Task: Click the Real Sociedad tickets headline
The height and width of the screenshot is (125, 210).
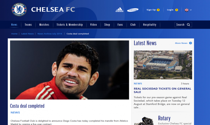Action: tap(162, 90)
